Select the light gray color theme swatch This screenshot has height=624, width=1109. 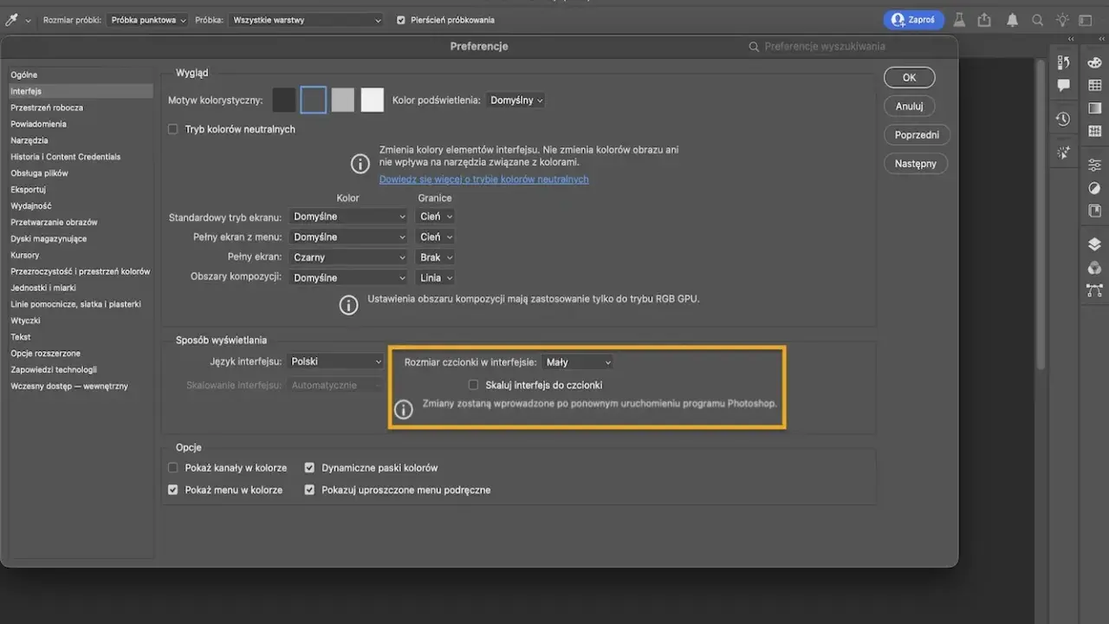click(343, 101)
